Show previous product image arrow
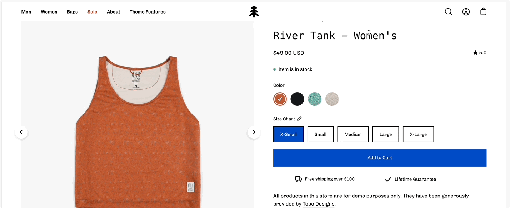This screenshot has width=510, height=208. (x=21, y=132)
